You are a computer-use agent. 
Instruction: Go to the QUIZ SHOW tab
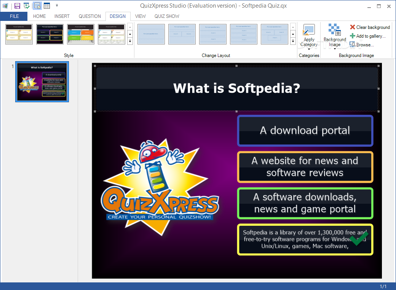[167, 16]
